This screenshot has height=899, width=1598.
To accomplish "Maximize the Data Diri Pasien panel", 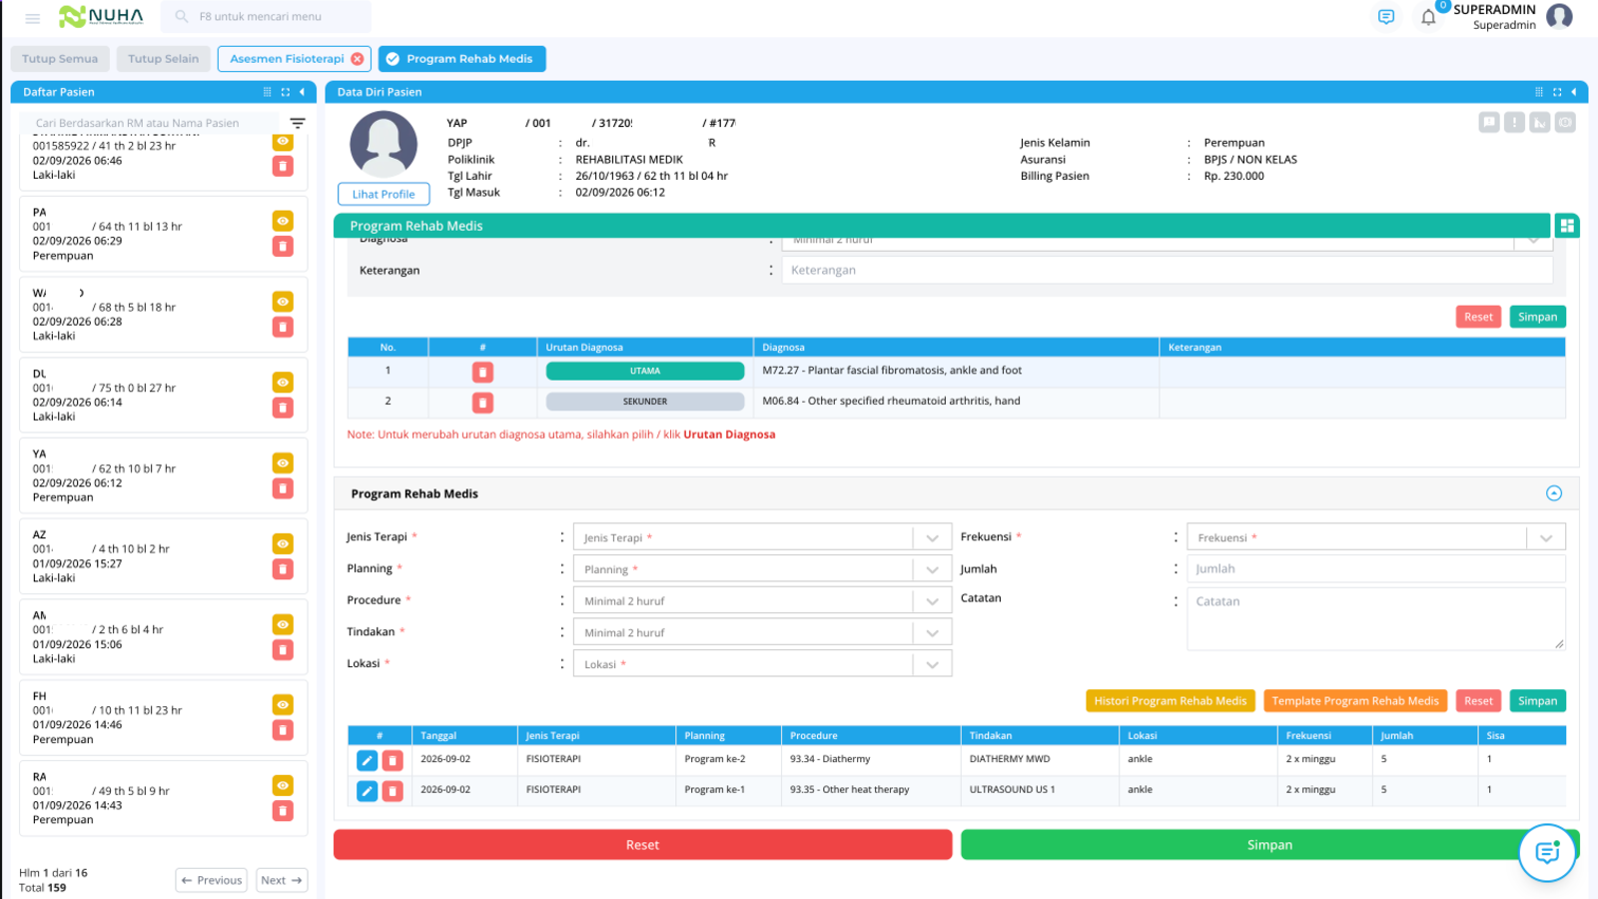I will (x=1556, y=92).
